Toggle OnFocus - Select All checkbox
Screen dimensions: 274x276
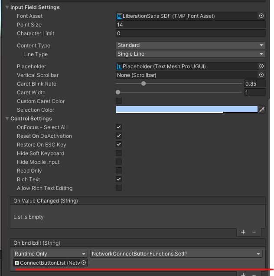point(119,127)
